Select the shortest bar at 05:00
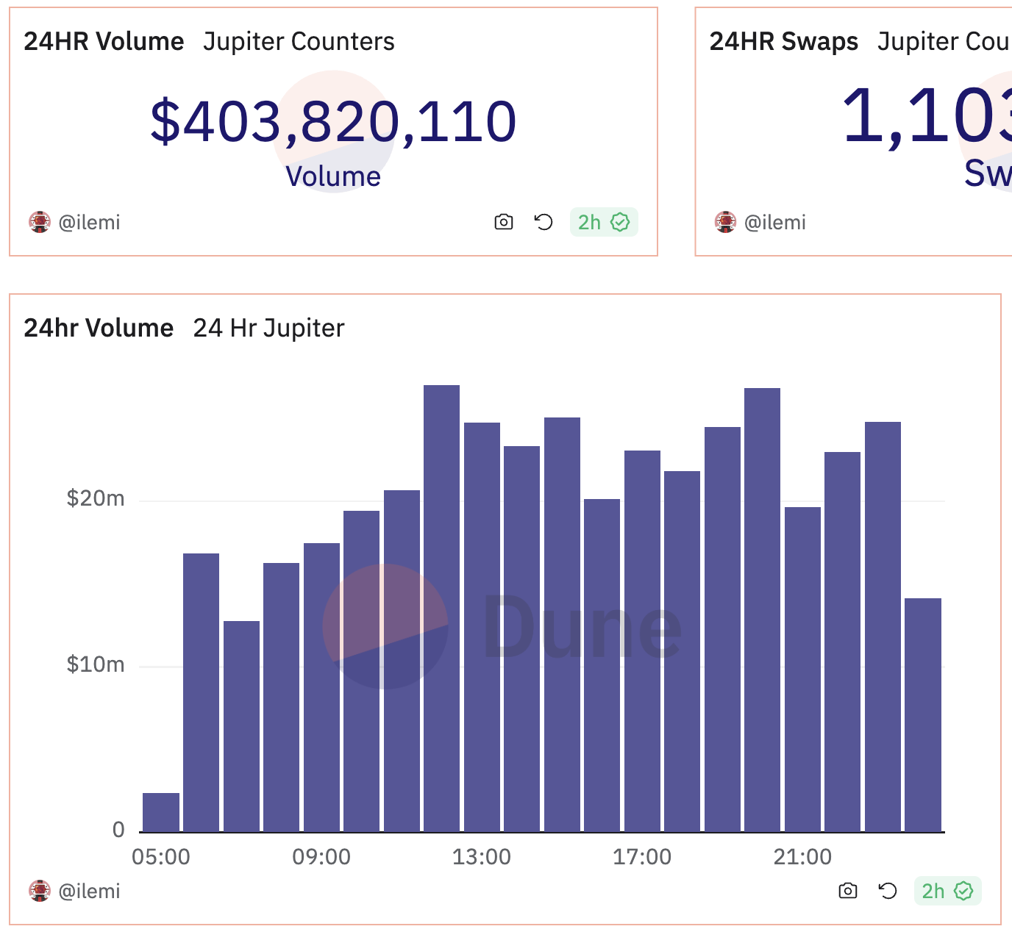The image size is (1012, 929). click(161, 812)
